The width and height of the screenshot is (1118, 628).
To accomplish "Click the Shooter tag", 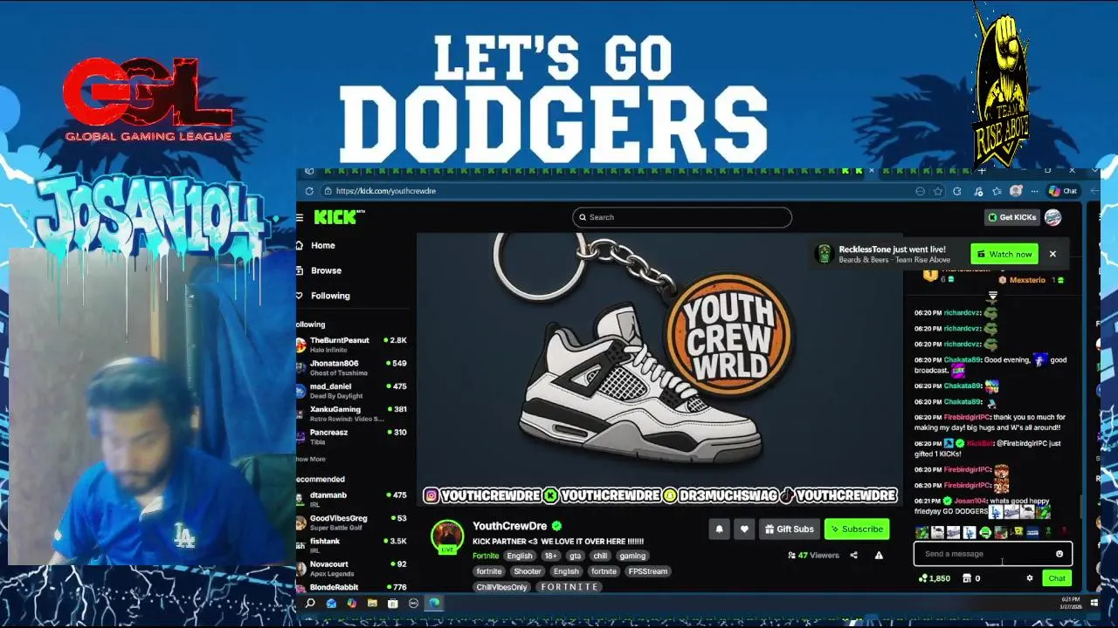I will point(527,571).
